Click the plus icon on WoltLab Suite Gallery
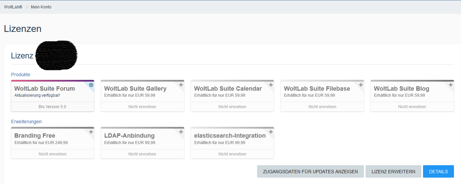The width and height of the screenshot is (461, 184). pos(181,85)
